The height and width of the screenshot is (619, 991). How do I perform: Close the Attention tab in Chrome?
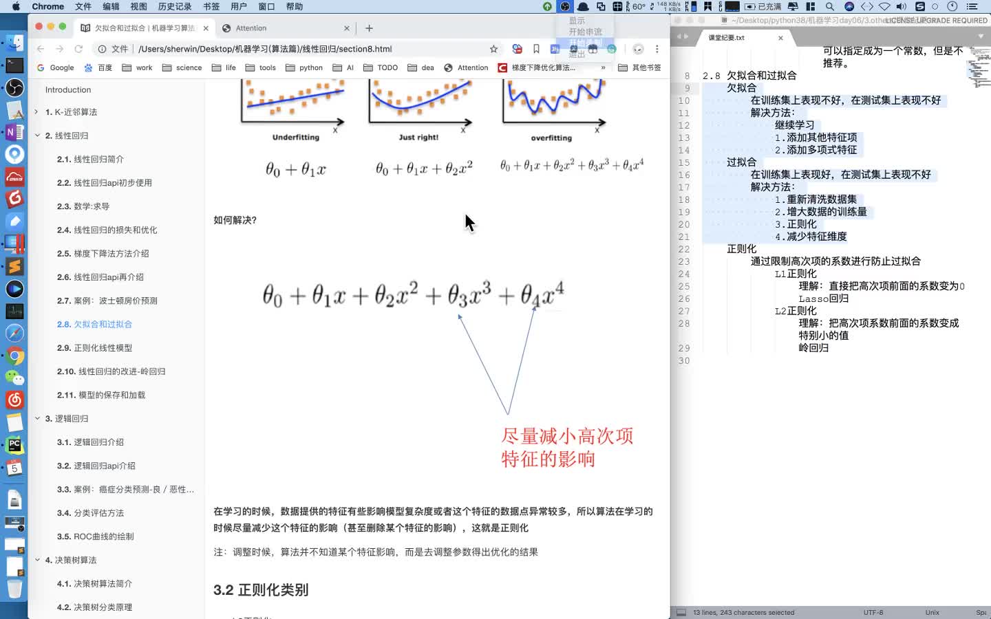coord(346,28)
